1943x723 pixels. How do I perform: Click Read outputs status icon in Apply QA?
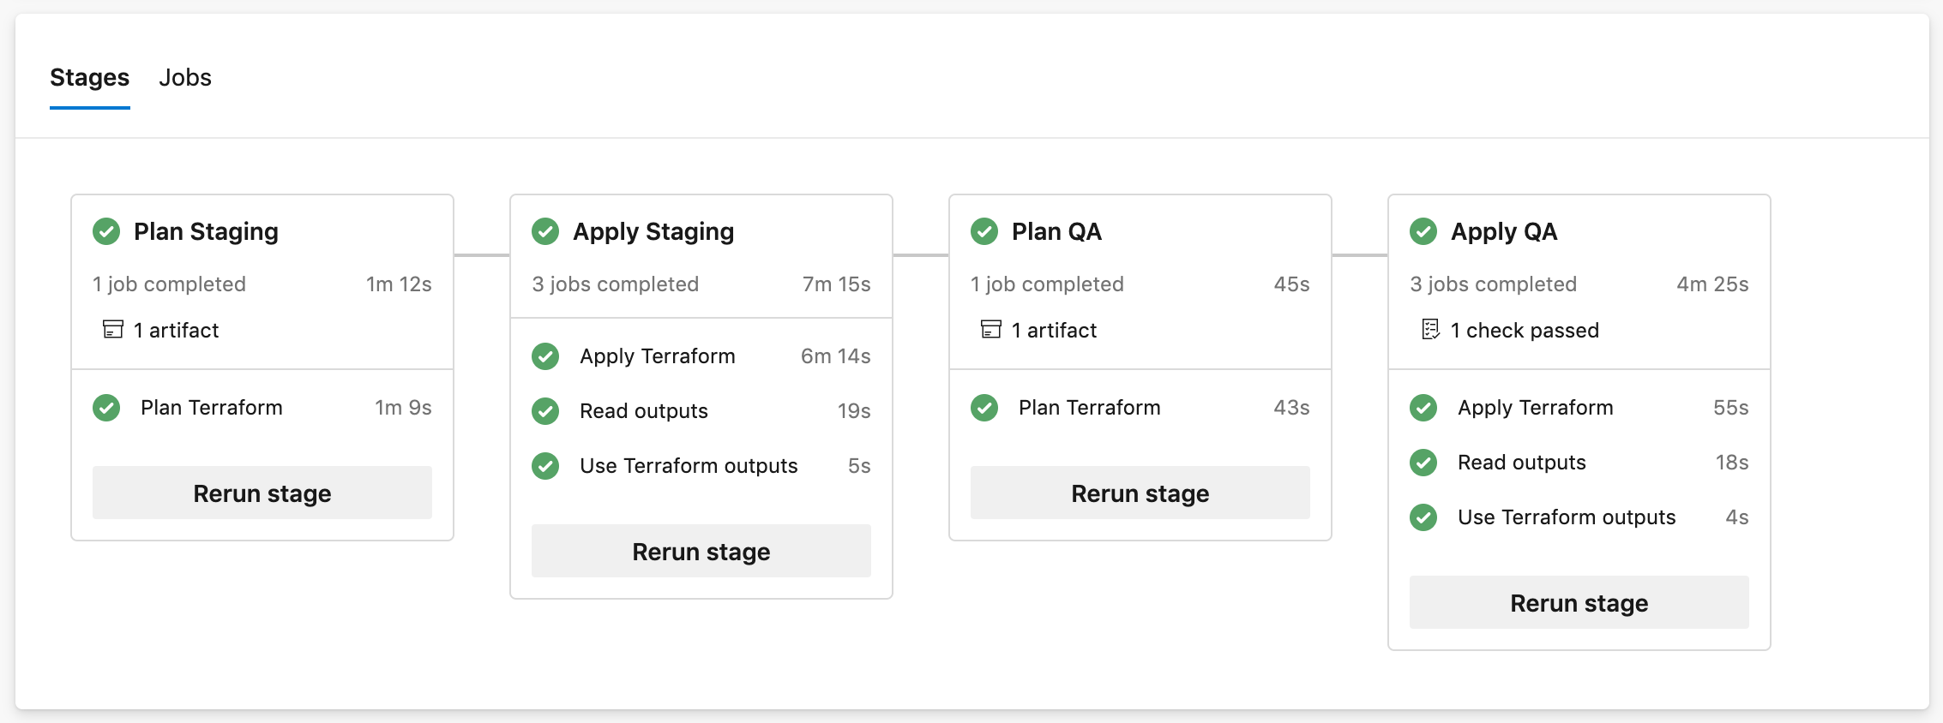tap(1423, 463)
